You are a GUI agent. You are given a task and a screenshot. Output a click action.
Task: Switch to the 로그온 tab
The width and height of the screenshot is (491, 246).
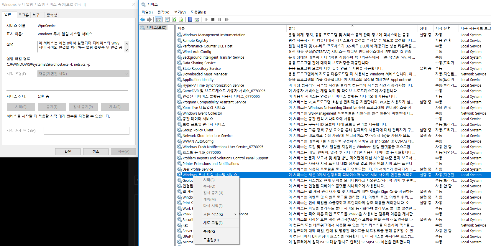(x=23, y=15)
